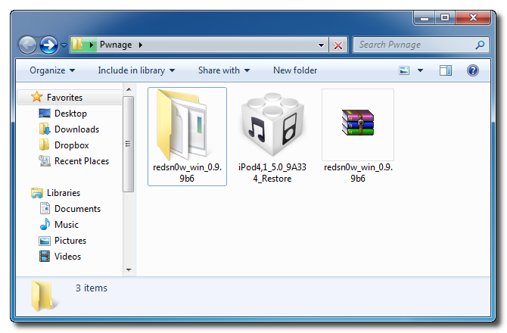
Task: Open Desktop in Favorites
Action: [70, 114]
